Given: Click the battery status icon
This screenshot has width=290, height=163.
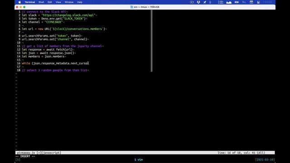Looking at the screenshot, I should 237,2.
